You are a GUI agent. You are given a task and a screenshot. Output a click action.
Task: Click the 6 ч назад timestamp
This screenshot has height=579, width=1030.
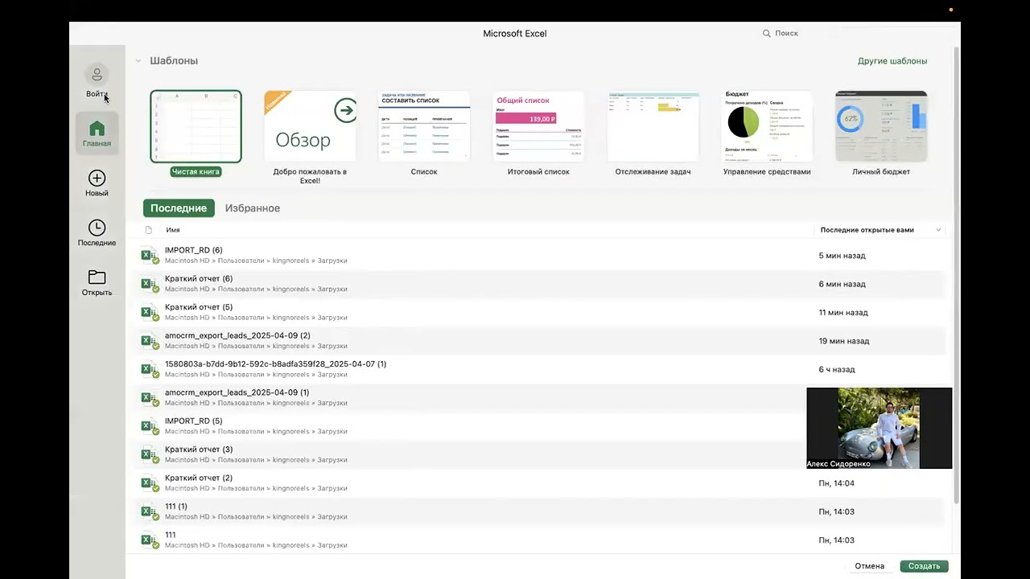tap(837, 370)
